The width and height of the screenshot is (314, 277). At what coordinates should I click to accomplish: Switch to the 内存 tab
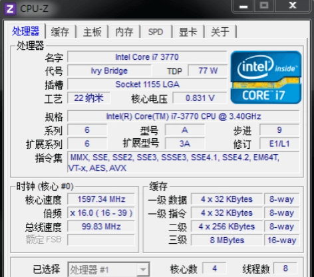124,32
